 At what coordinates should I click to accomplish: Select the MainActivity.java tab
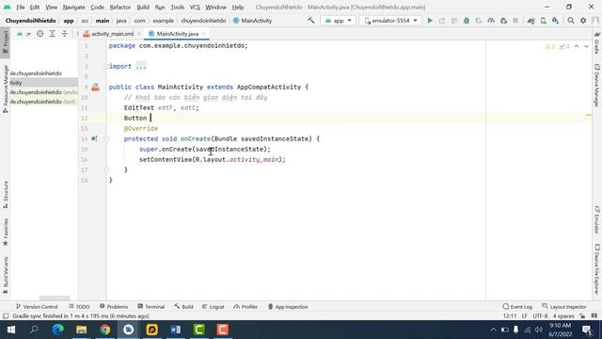click(x=178, y=34)
